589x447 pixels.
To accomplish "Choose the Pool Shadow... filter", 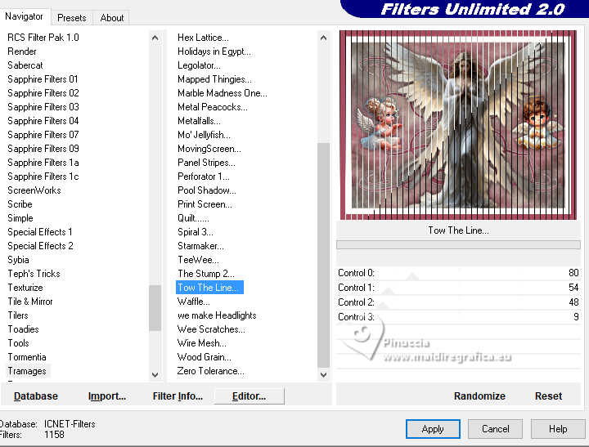I will (x=207, y=190).
